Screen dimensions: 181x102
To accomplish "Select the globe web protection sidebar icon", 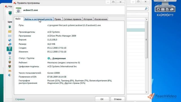I will [10, 40].
